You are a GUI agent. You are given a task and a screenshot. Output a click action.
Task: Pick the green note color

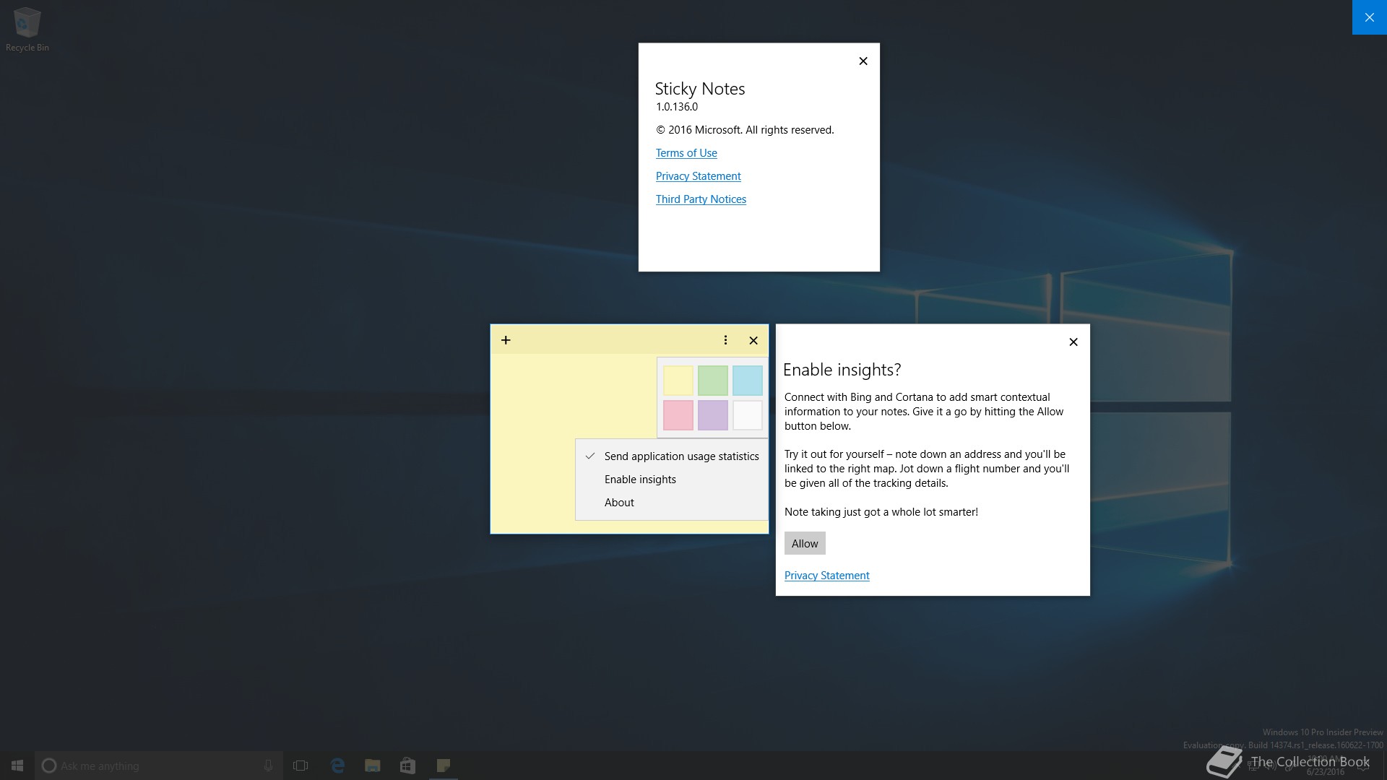coord(713,381)
